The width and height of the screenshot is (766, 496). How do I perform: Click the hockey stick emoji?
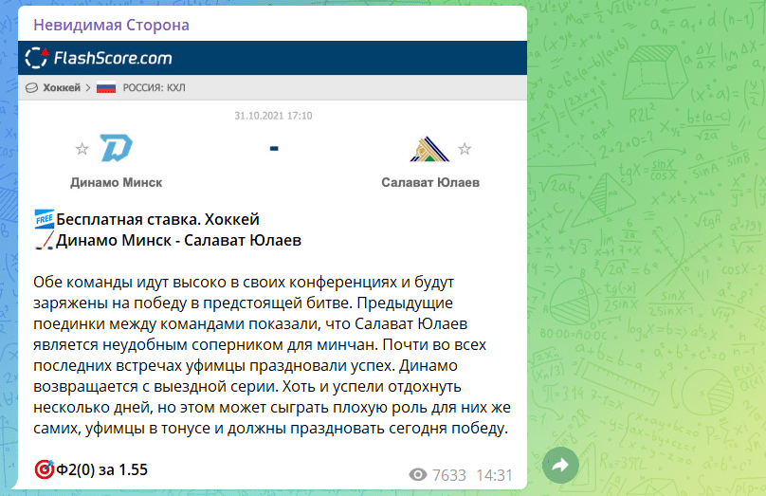[44, 241]
